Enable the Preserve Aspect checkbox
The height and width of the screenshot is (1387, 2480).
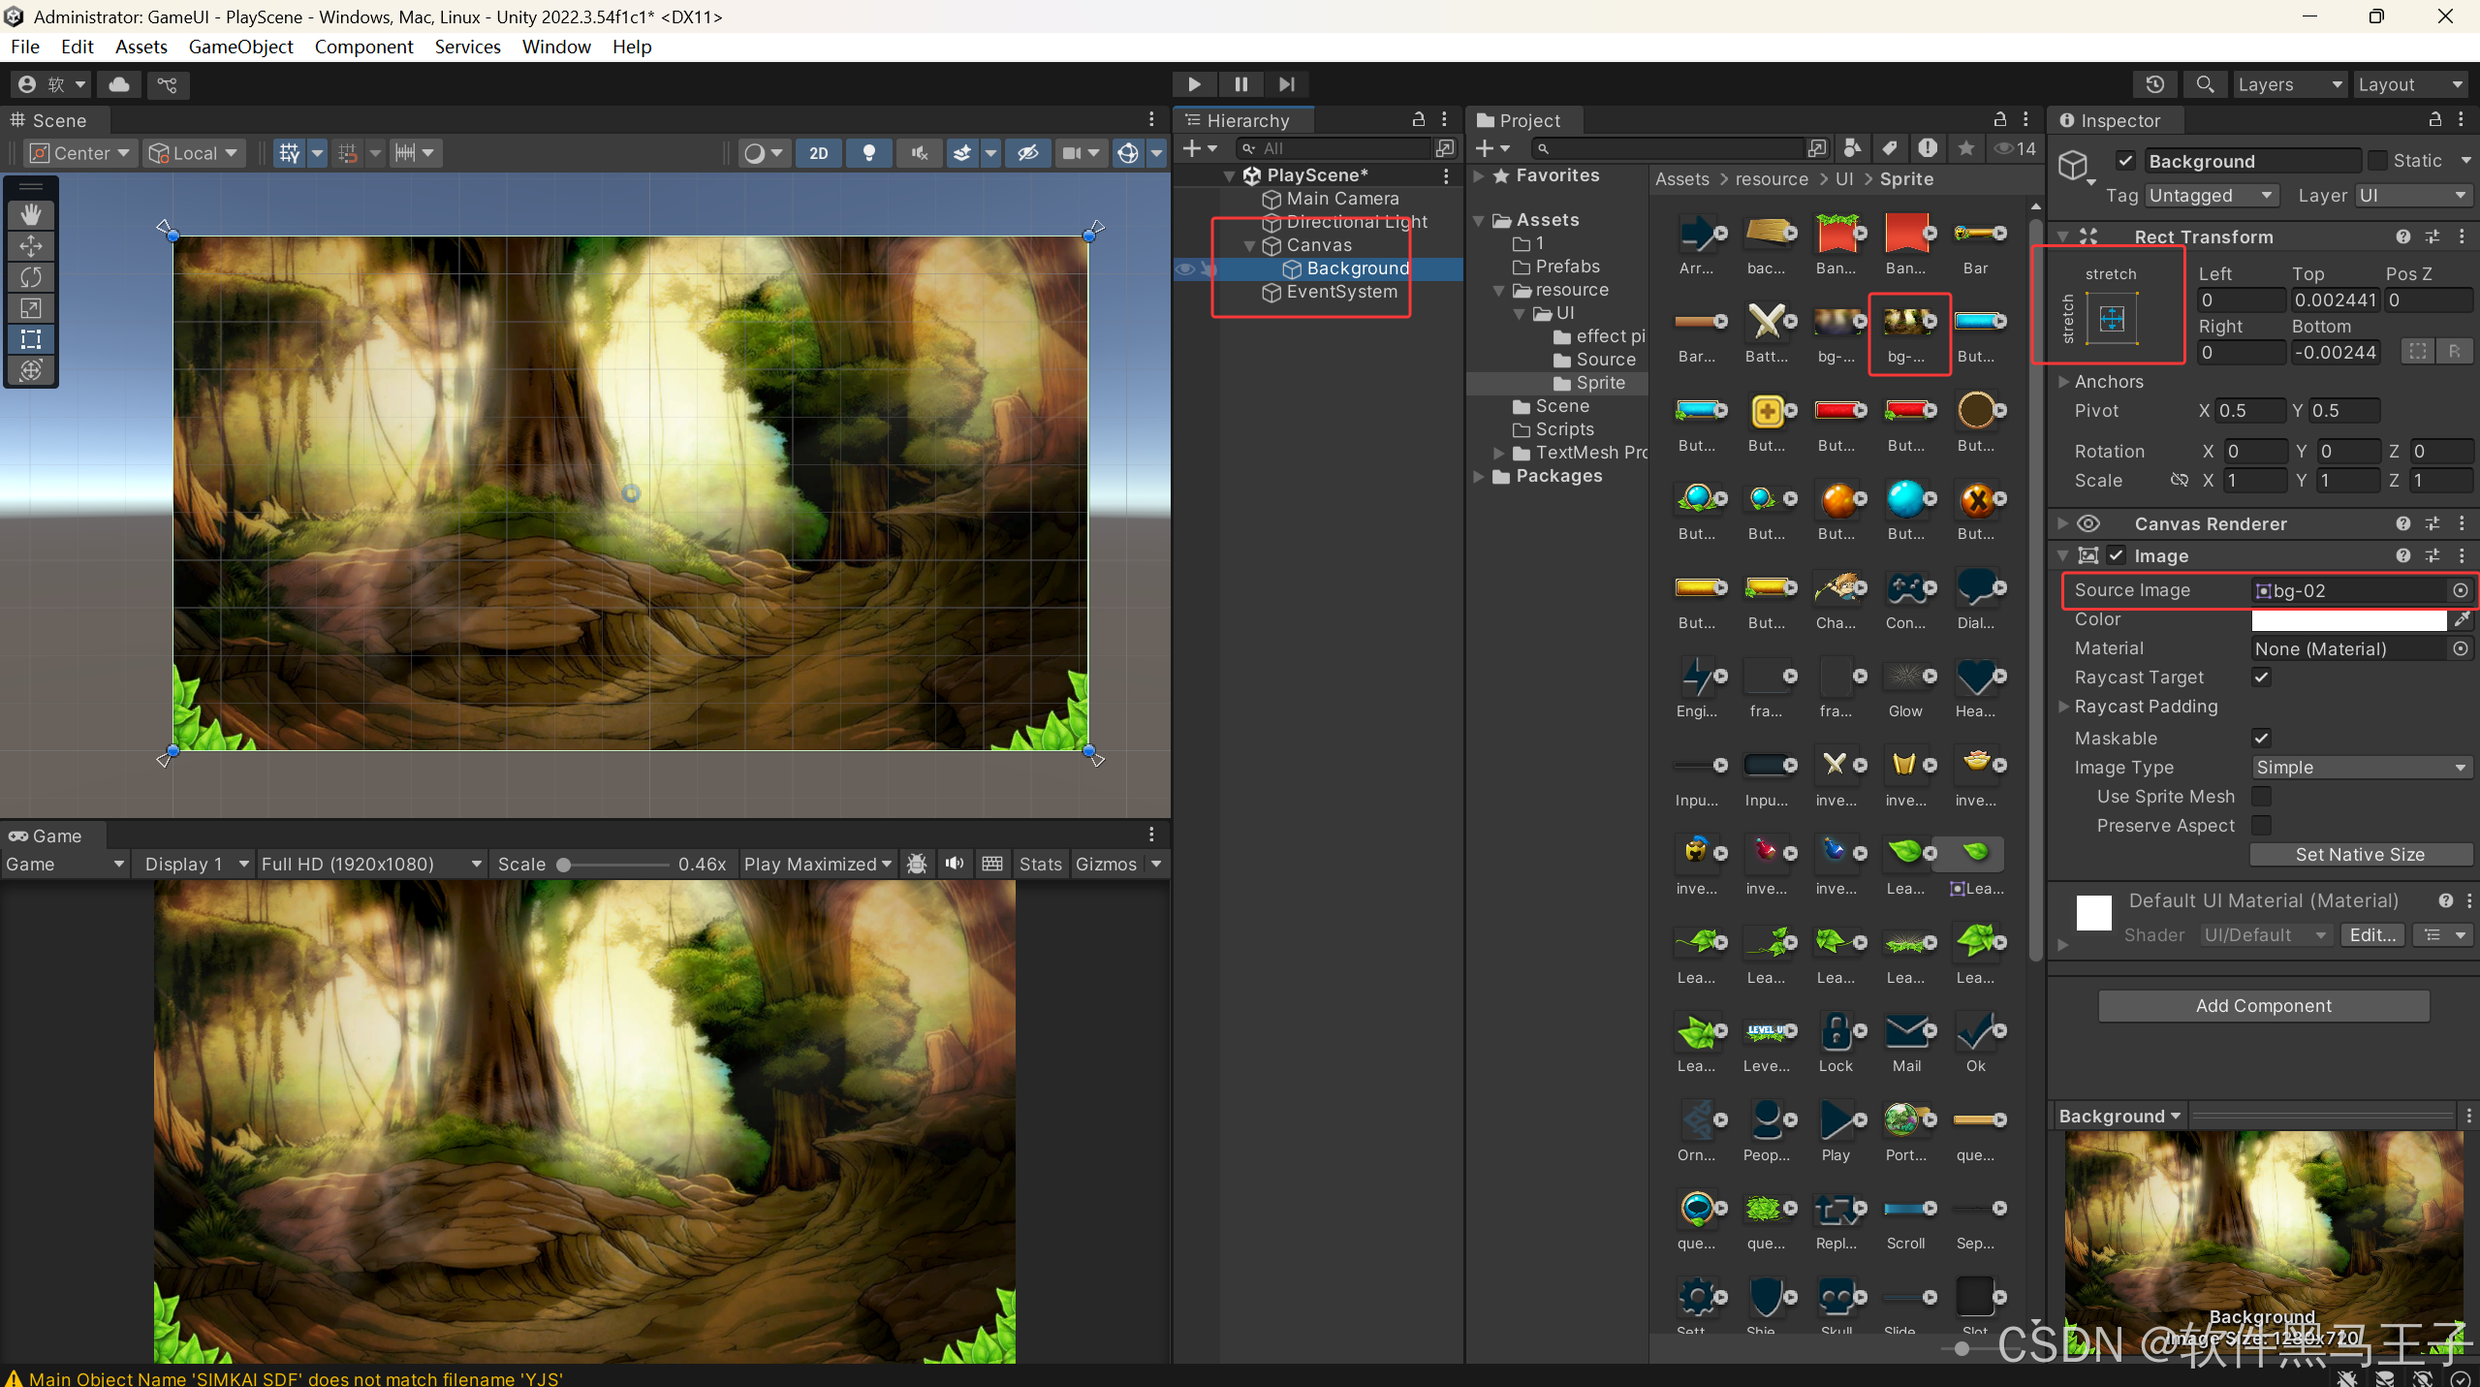point(2261,826)
